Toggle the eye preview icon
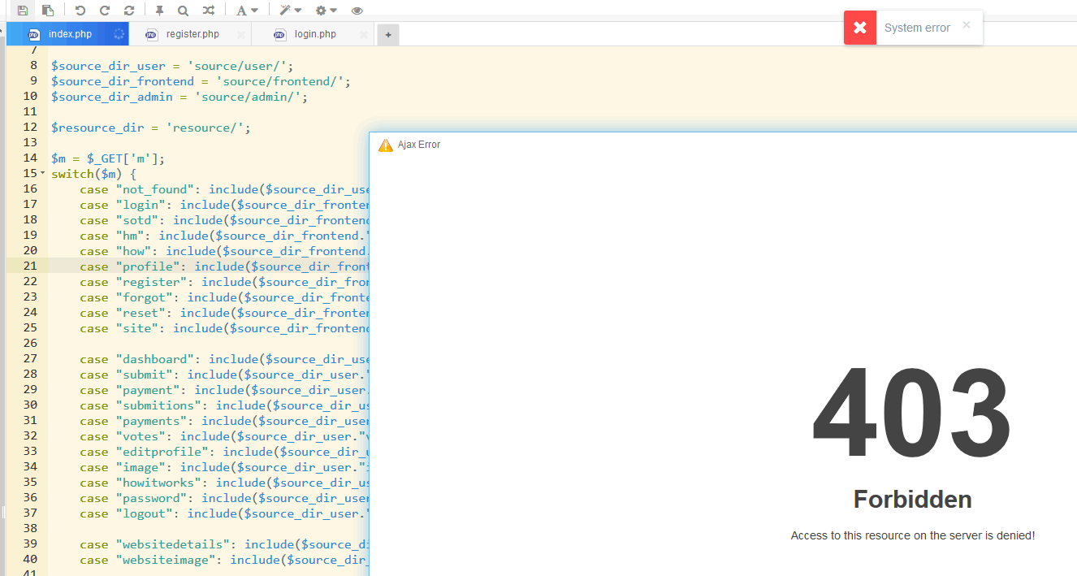The image size is (1077, 576). click(x=357, y=11)
